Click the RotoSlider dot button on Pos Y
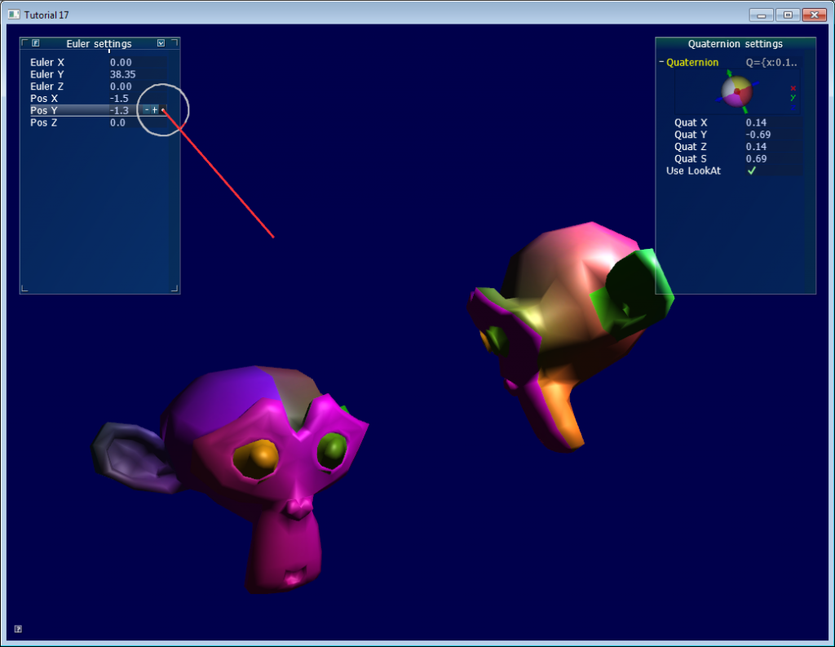Image resolution: width=835 pixels, height=647 pixels. pyautogui.click(x=163, y=110)
